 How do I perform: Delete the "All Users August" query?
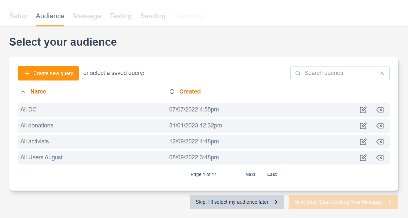(380, 157)
